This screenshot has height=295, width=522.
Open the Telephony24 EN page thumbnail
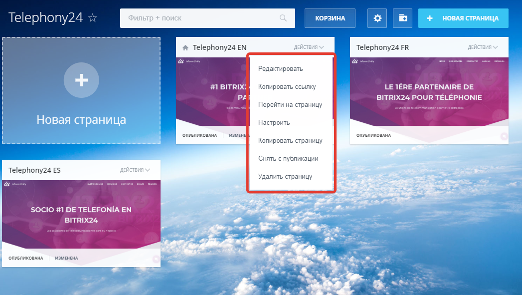click(212, 92)
